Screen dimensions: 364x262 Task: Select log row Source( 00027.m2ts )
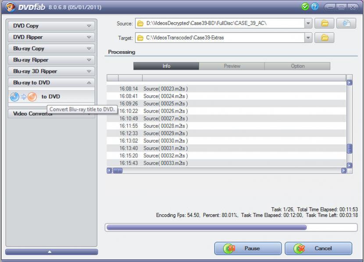[226, 118]
